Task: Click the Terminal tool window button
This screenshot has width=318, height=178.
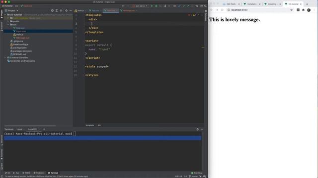Action: click(x=53, y=173)
